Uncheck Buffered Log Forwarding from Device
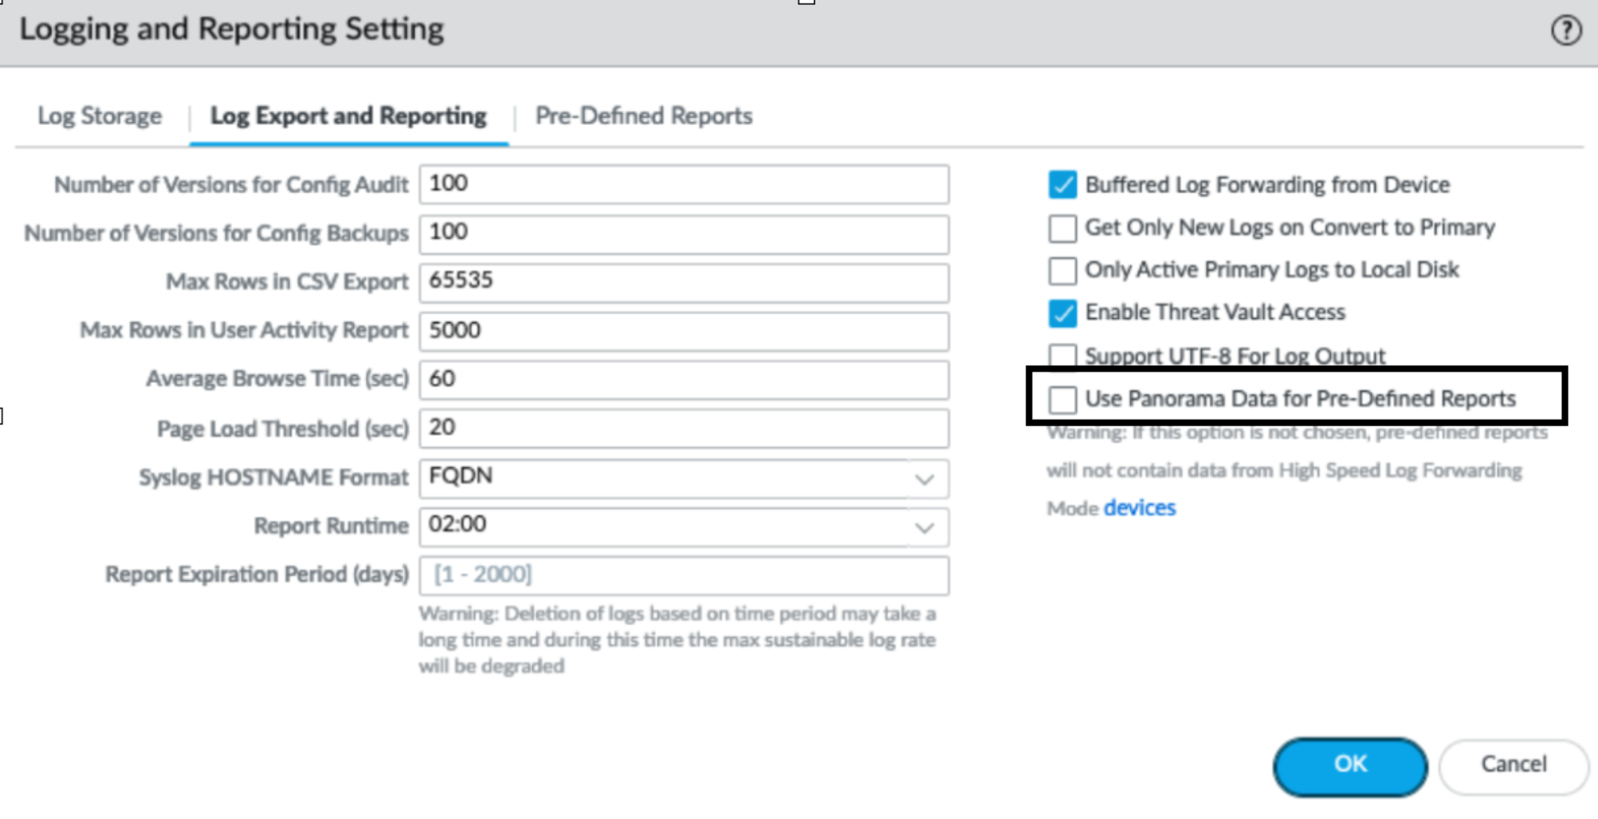 coord(1062,185)
